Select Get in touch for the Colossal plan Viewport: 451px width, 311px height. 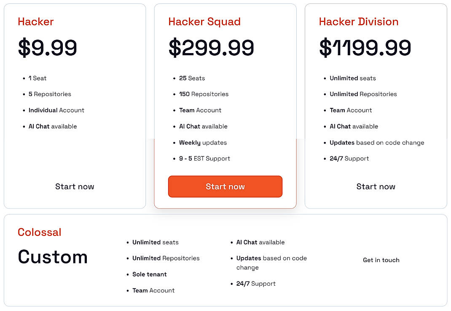tap(381, 260)
